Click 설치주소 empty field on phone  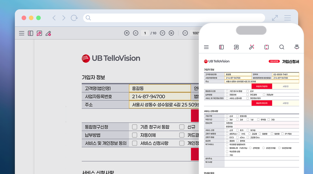click(x=262, y=158)
